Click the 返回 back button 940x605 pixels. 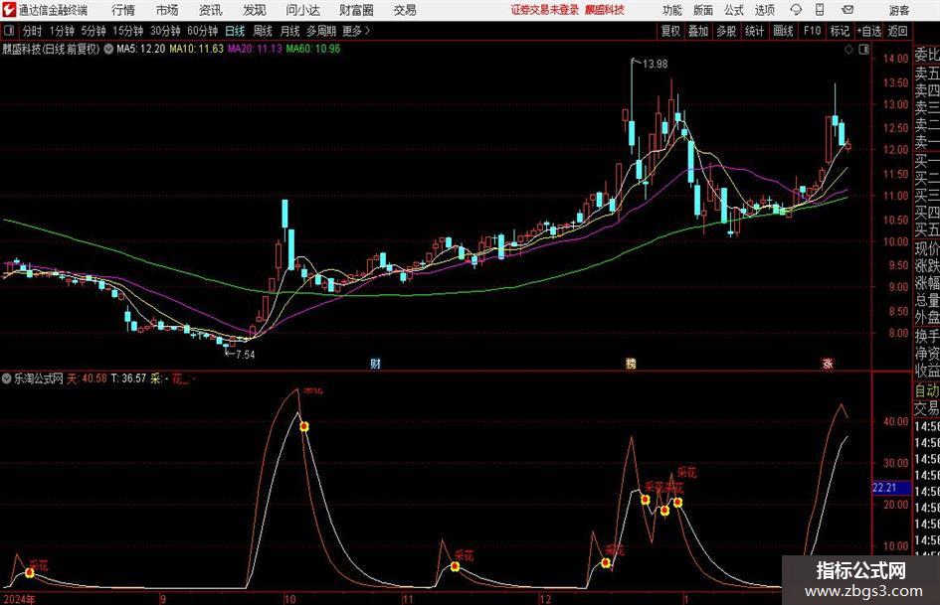(897, 31)
